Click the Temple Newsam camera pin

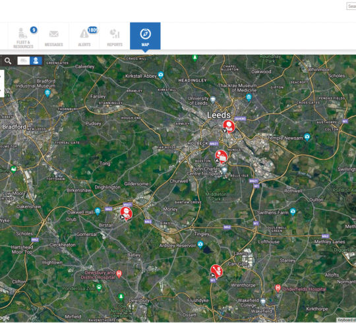[307, 137]
